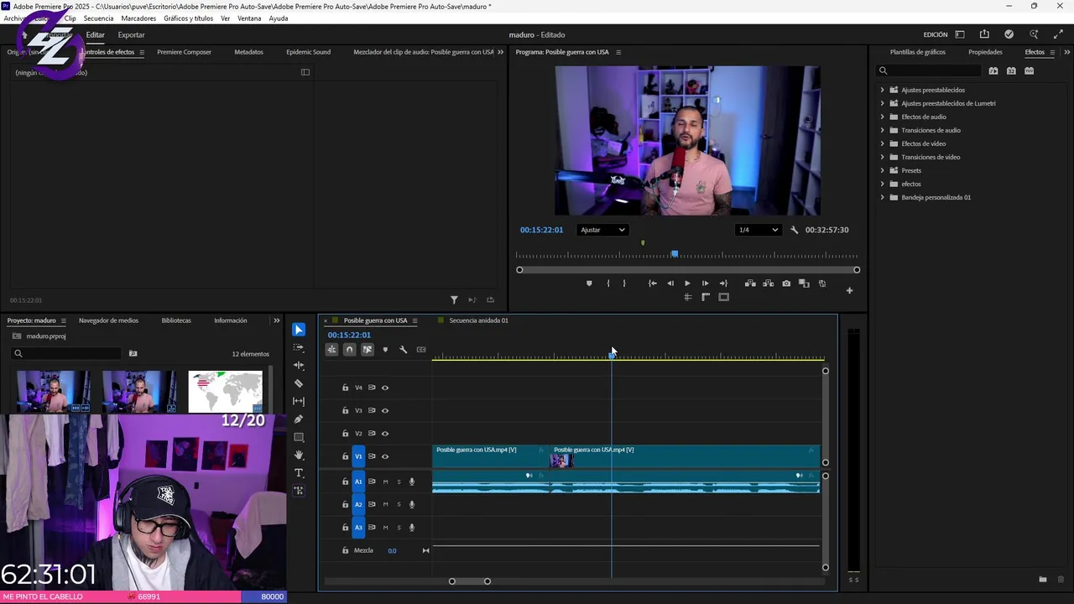Switch to Secuencia anidada 01 timeline tab
Image resolution: width=1074 pixels, height=604 pixels.
[478, 320]
